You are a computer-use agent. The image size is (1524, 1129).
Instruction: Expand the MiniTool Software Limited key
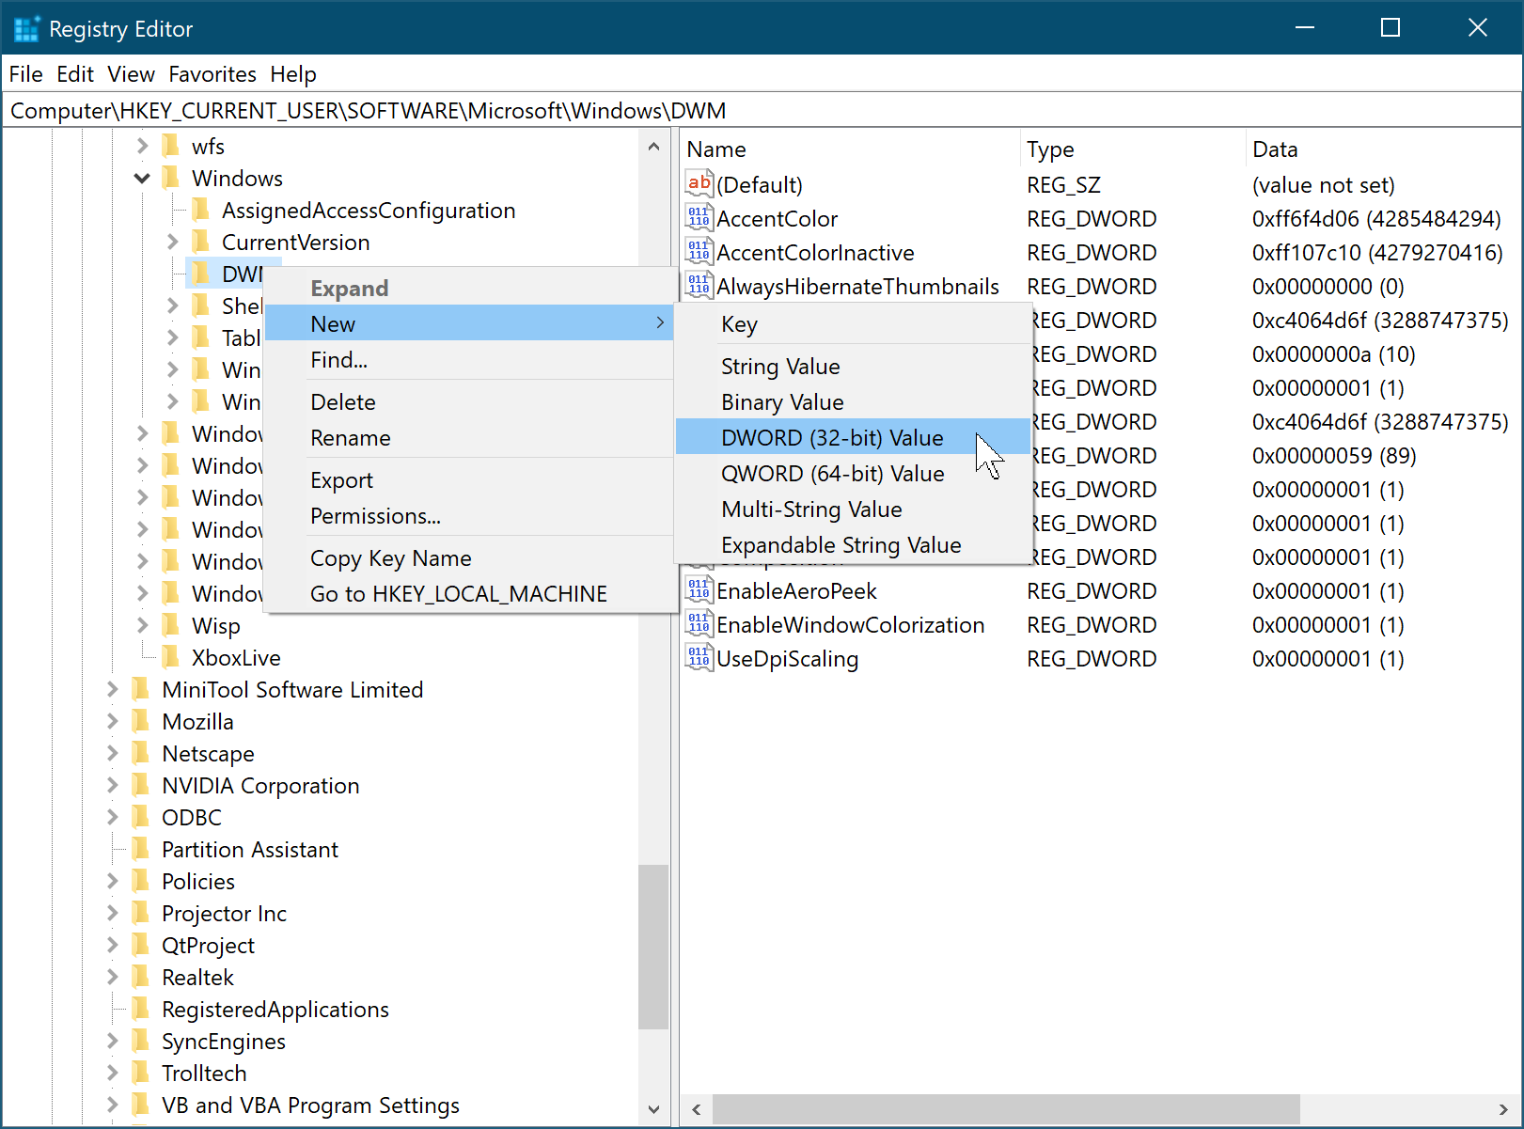click(112, 689)
